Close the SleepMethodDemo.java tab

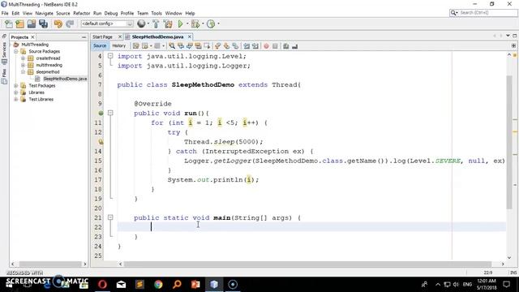click(x=190, y=36)
